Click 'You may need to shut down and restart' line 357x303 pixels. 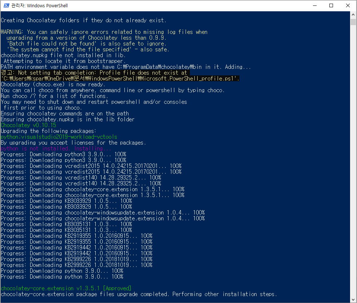click(x=94, y=102)
